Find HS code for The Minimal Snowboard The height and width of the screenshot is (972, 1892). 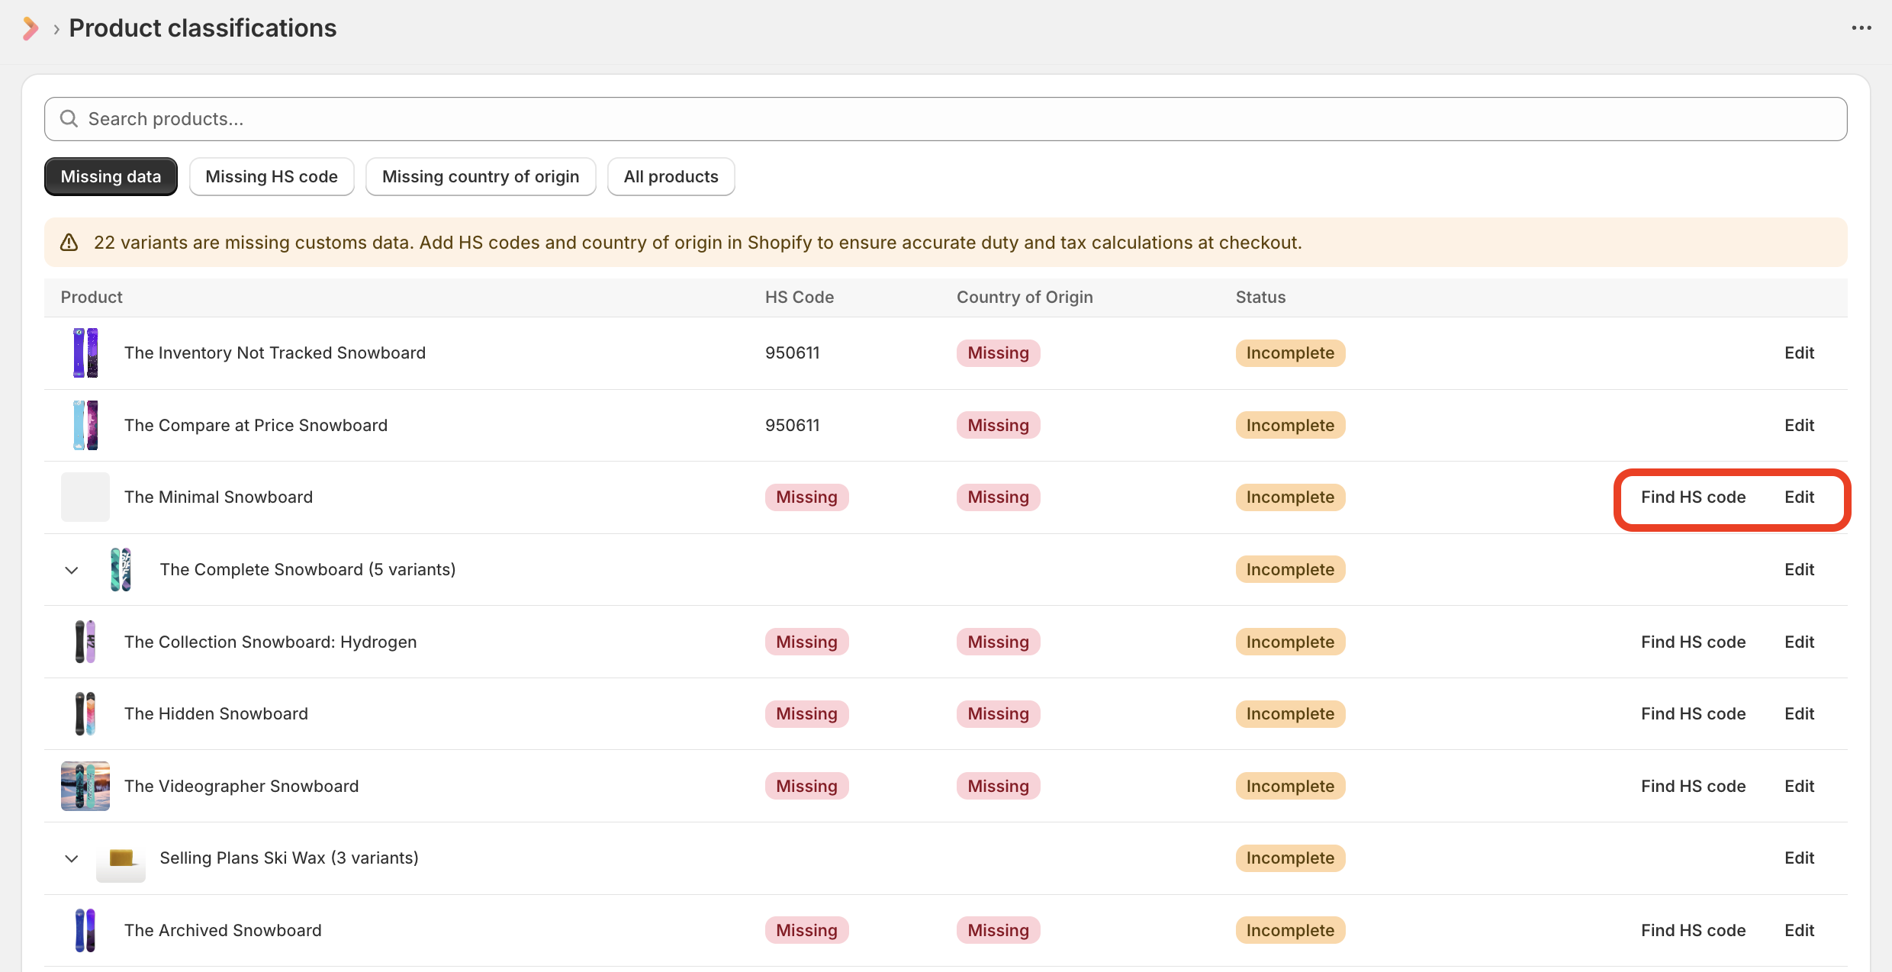[x=1693, y=497]
